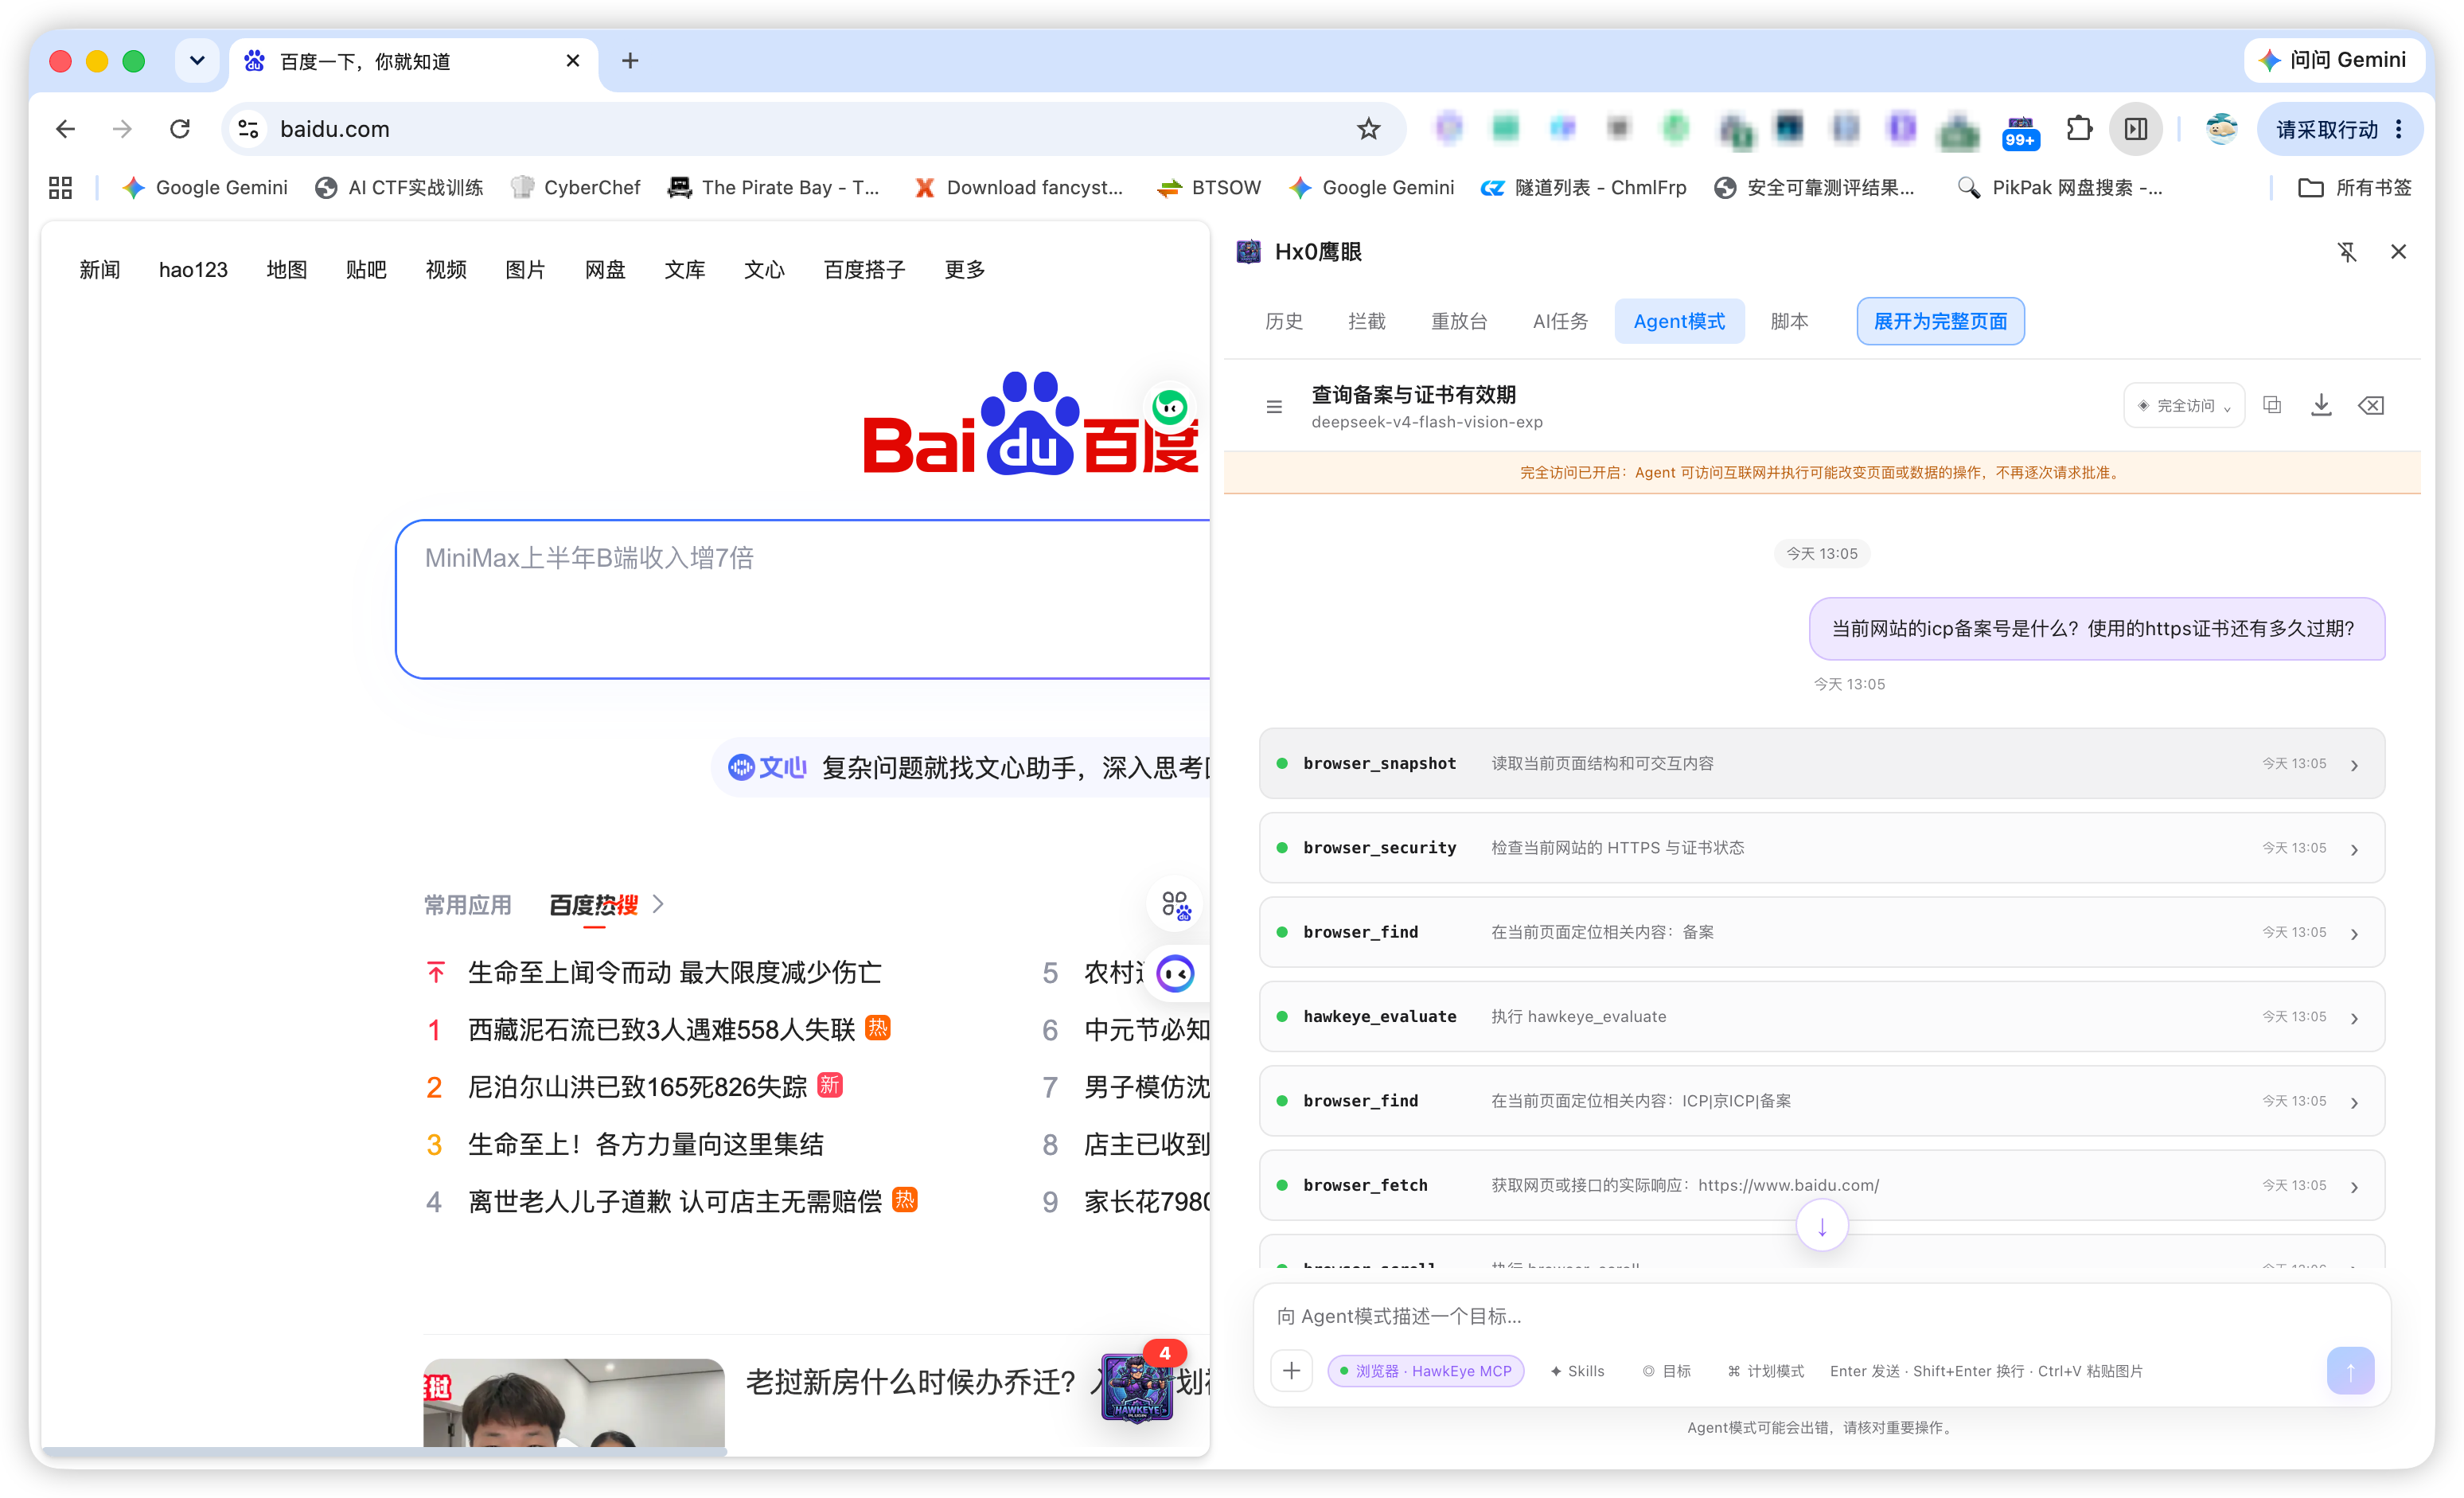Open the conversation list hamburger menu
Viewport: 2464px width, 1498px height.
pyautogui.click(x=1274, y=406)
